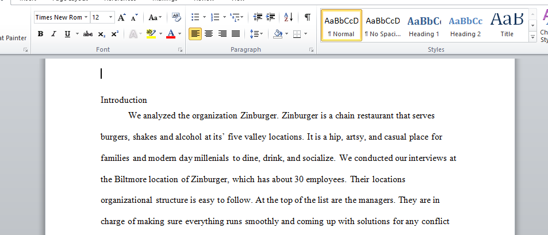Apply the Heading 2 style
This screenshot has height=235, width=548.
point(465,25)
